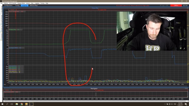This screenshot has width=189, height=106.
Task: Open the File menu
Action: pos(1,3)
